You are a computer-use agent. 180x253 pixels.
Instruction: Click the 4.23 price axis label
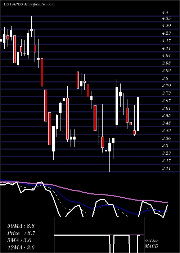166,33
